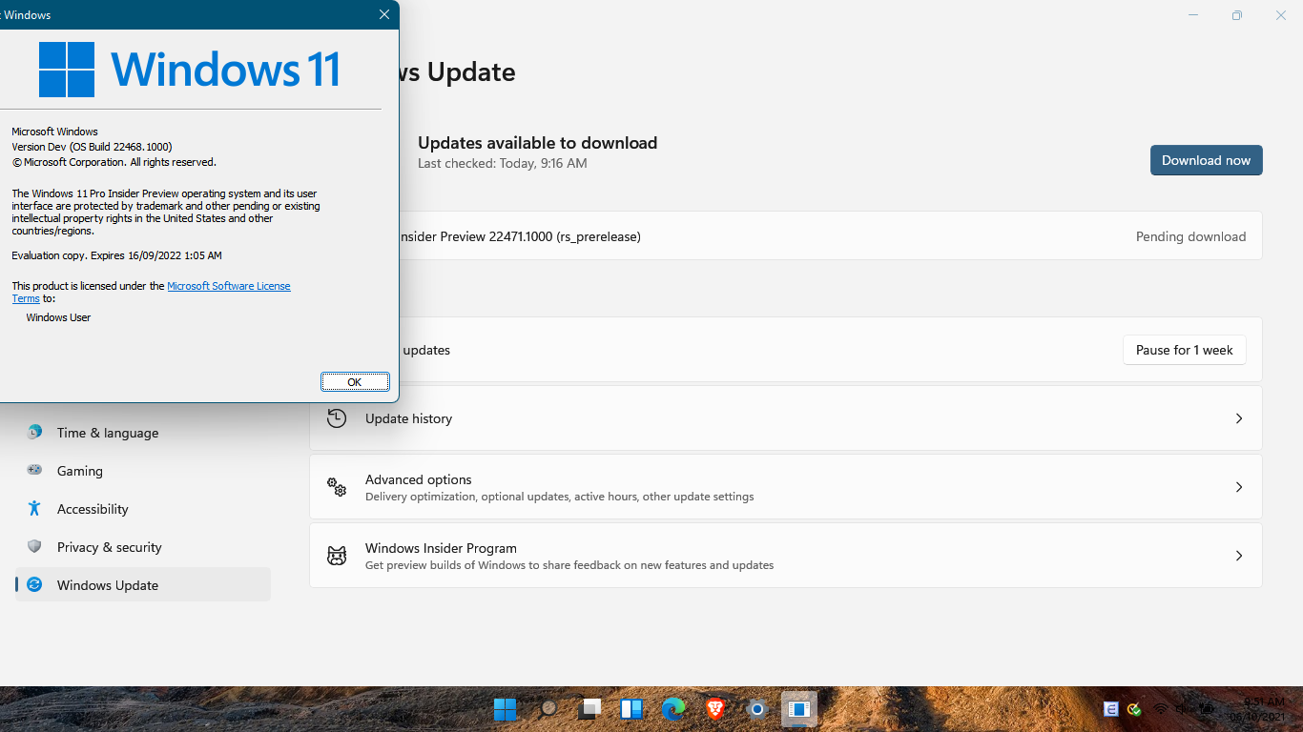Image resolution: width=1303 pixels, height=732 pixels.
Task: Close the About Windows dialog
Action: [x=384, y=14]
